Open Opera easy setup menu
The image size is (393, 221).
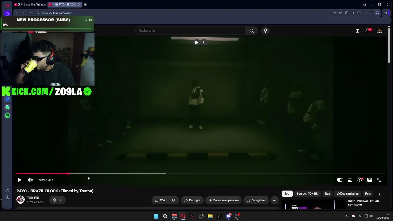[371, 13]
